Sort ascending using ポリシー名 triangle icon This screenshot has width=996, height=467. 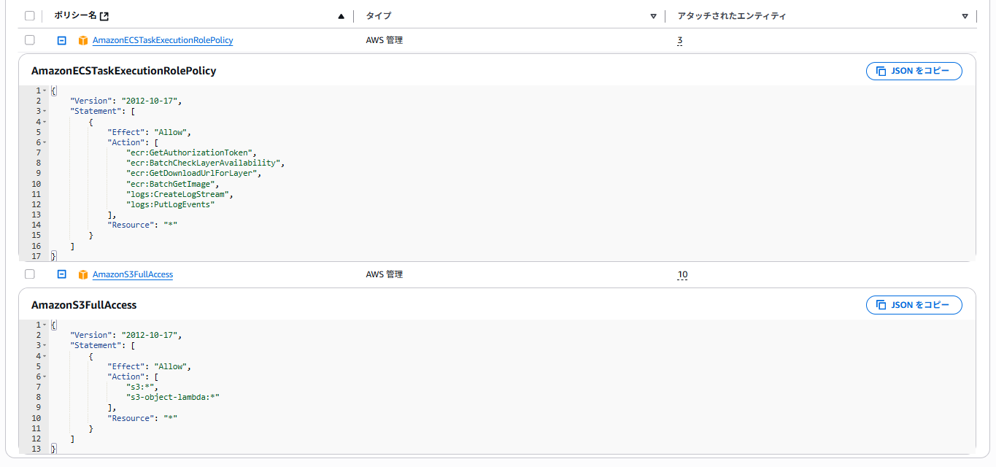coord(341,16)
